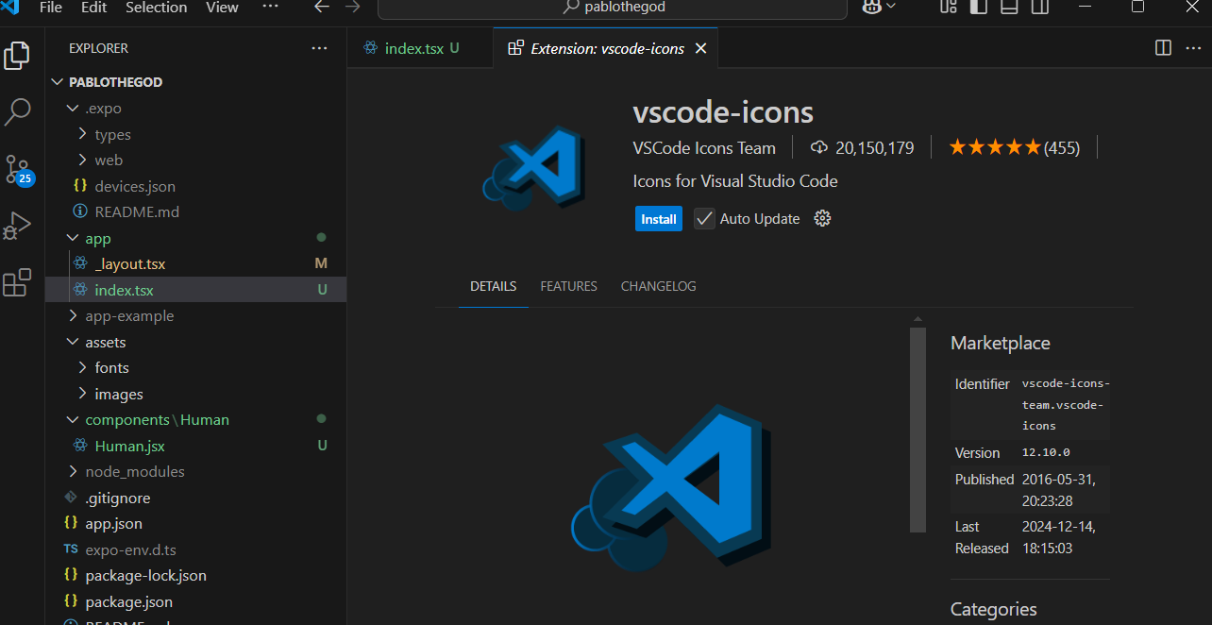Click the vscode-icons extension logo
Screen dimensions: 1212x625
(535, 168)
